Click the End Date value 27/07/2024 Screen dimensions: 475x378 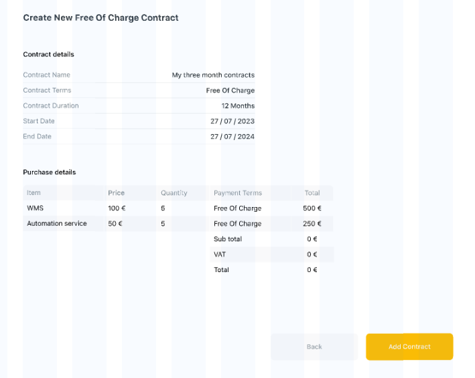232,137
